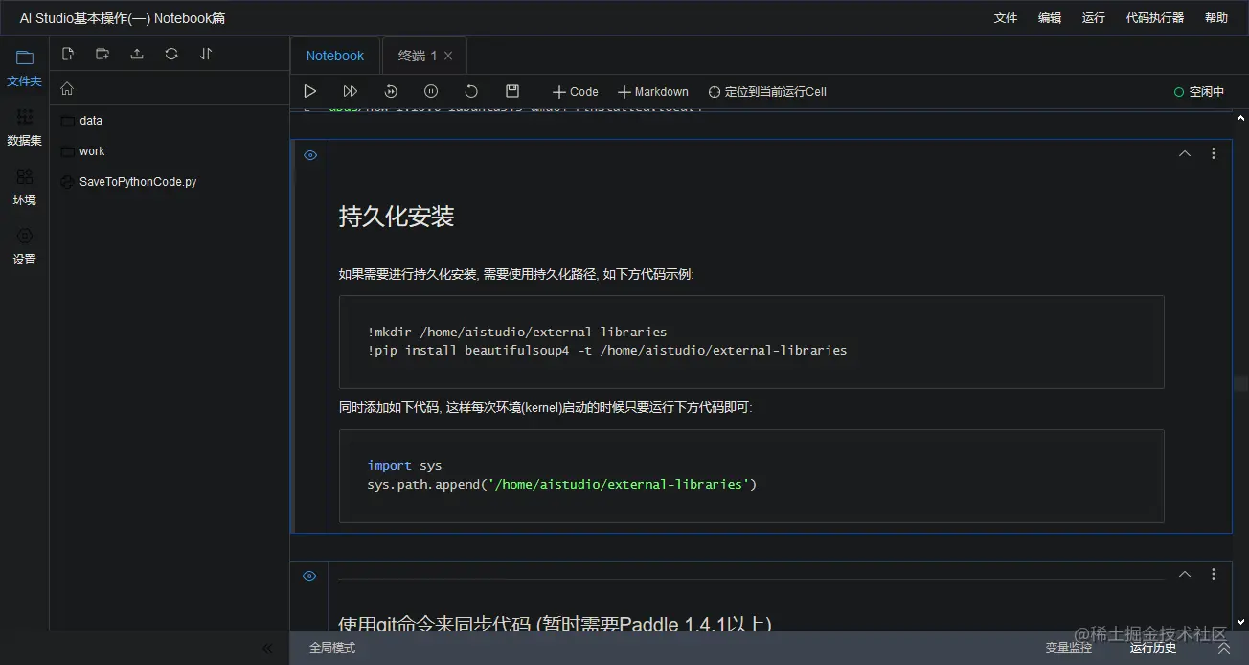This screenshot has height=665, width=1249.
Task: Toggle eye icon on git命令 cell
Action: tap(310, 576)
